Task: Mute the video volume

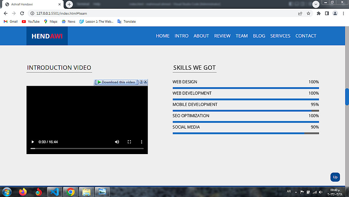Action: (x=117, y=142)
